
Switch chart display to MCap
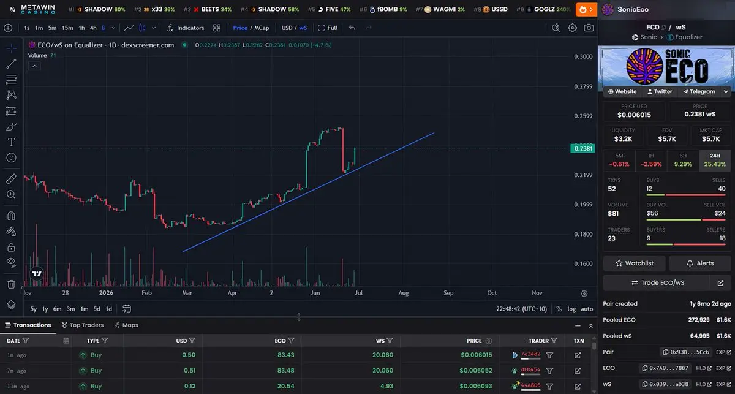(x=262, y=28)
